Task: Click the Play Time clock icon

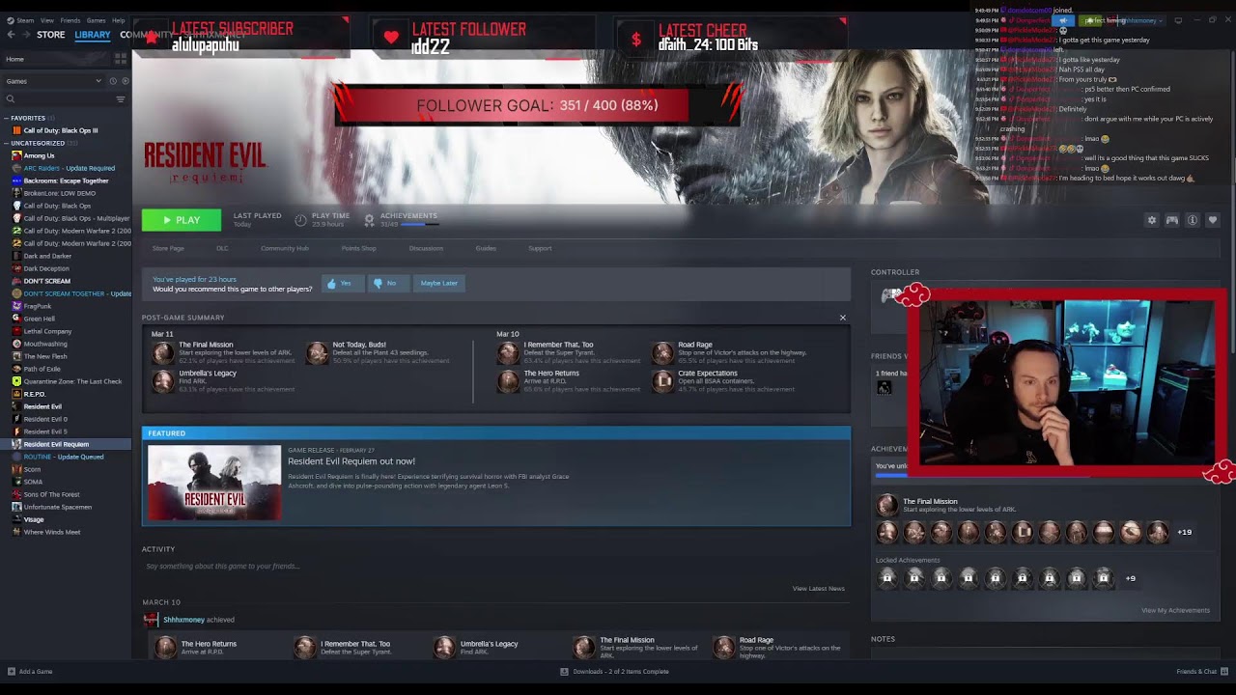Action: click(x=300, y=220)
